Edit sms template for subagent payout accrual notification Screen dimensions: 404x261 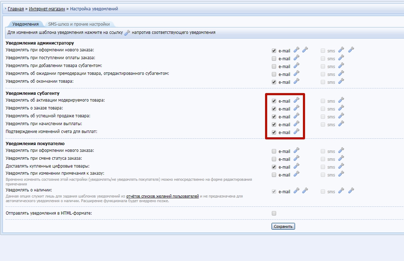pyautogui.click(x=341, y=124)
